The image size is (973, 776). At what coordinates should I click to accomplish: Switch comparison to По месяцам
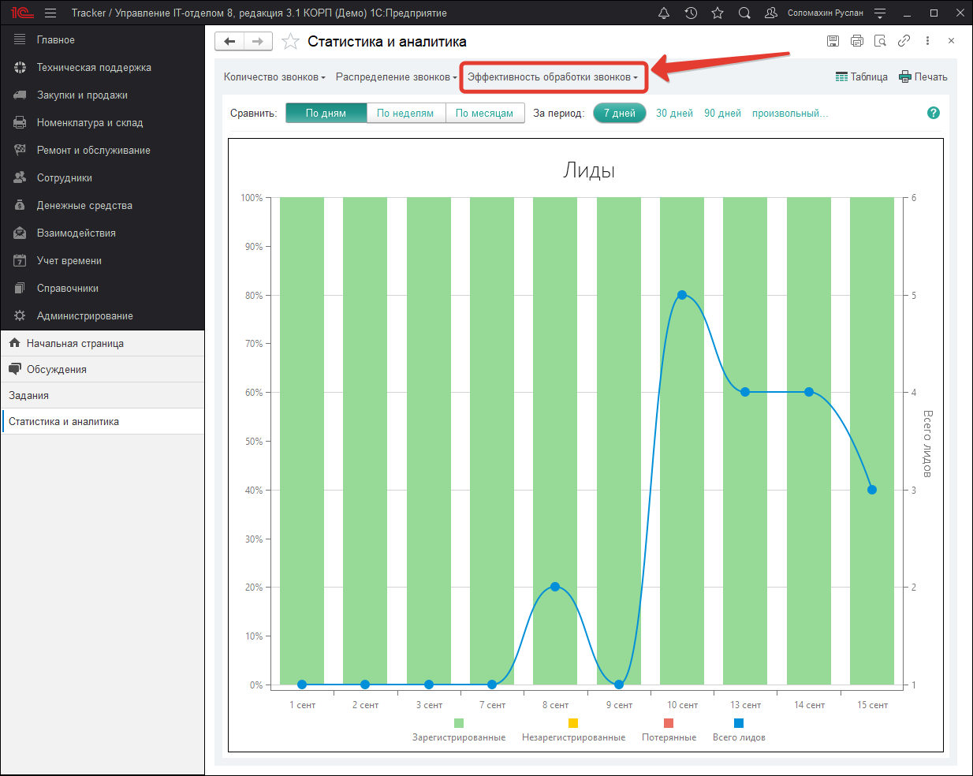pos(484,113)
